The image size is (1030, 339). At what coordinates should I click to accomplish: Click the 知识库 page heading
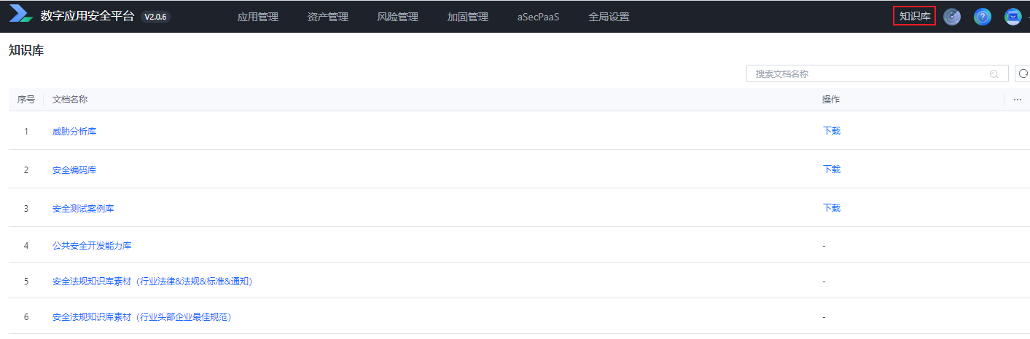click(x=26, y=50)
